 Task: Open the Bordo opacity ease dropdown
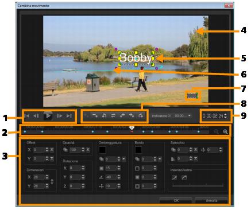click(160, 159)
